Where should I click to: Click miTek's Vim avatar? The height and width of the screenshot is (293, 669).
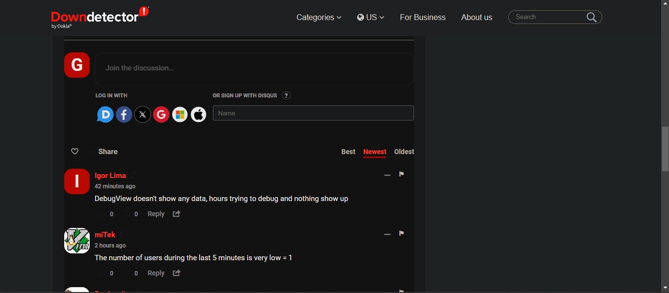click(x=77, y=241)
